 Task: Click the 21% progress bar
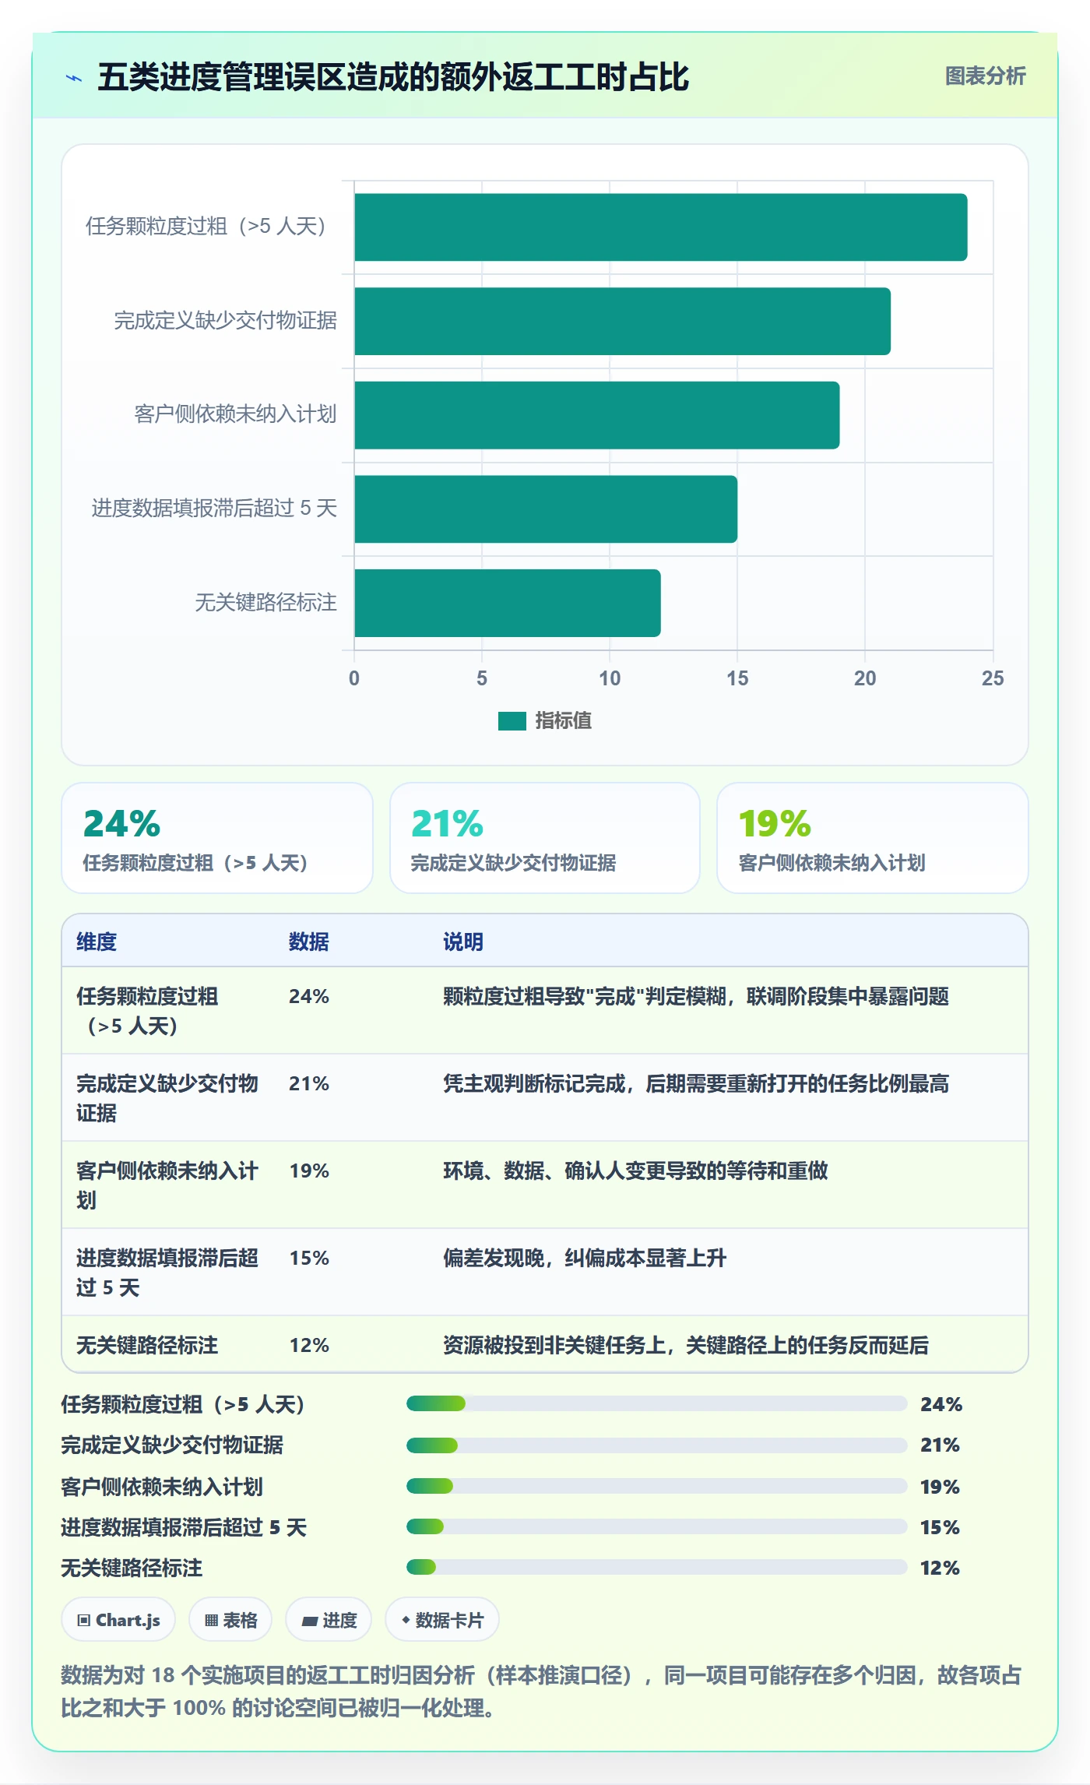pos(657,1445)
